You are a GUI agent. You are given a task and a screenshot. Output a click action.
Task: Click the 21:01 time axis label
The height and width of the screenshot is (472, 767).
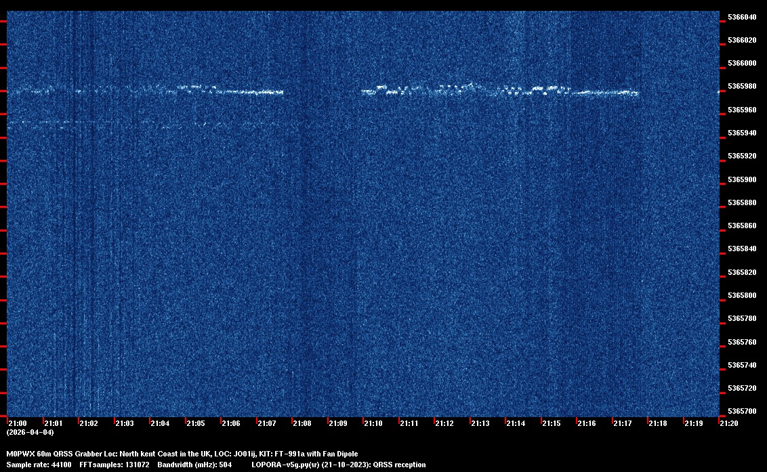click(x=54, y=423)
